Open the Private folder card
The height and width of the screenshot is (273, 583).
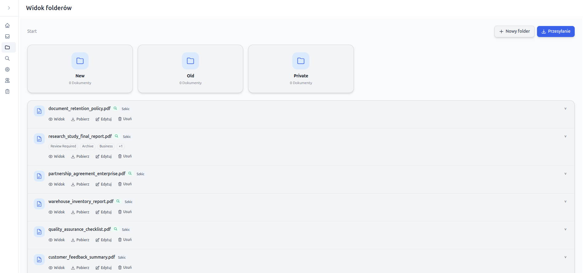pos(301,69)
